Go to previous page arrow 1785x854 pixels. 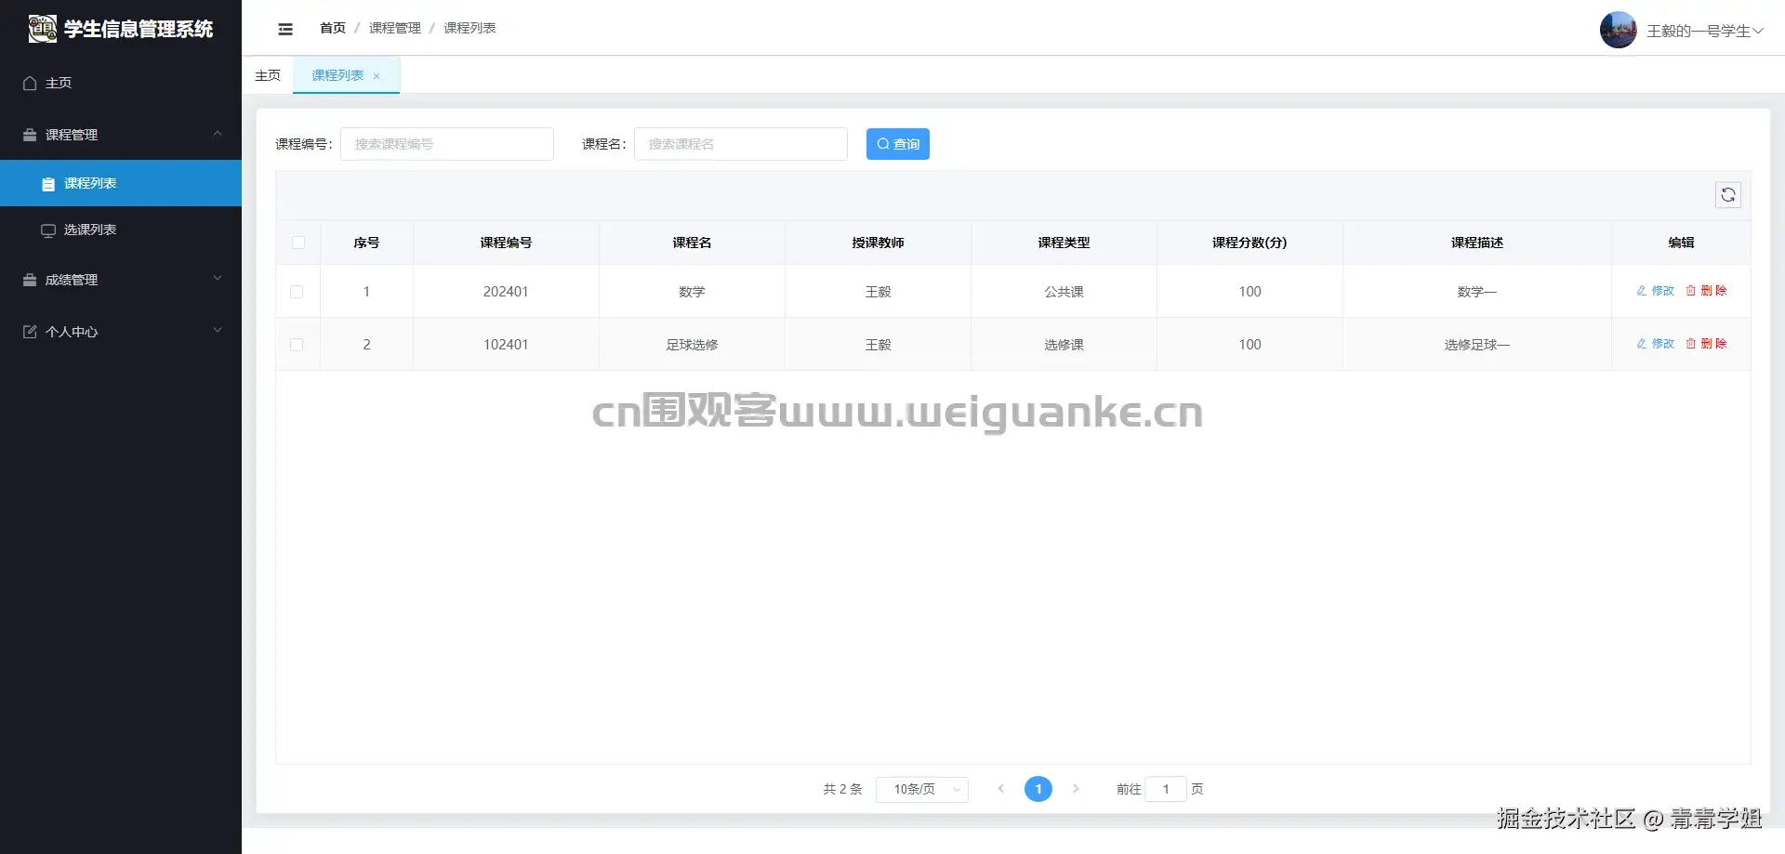(x=1001, y=789)
